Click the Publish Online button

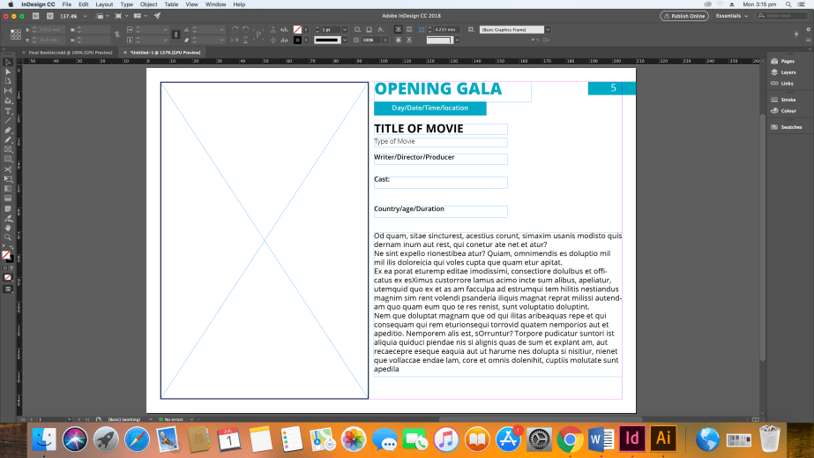(684, 16)
